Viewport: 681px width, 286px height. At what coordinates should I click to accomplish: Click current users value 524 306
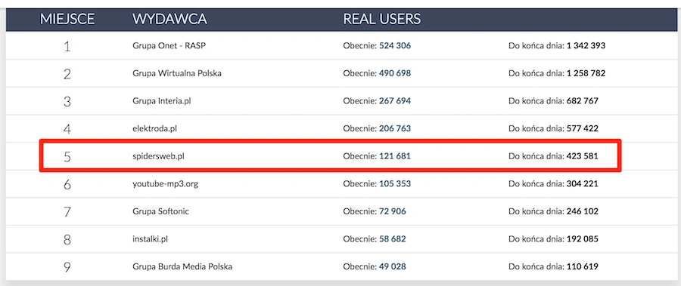(395, 46)
